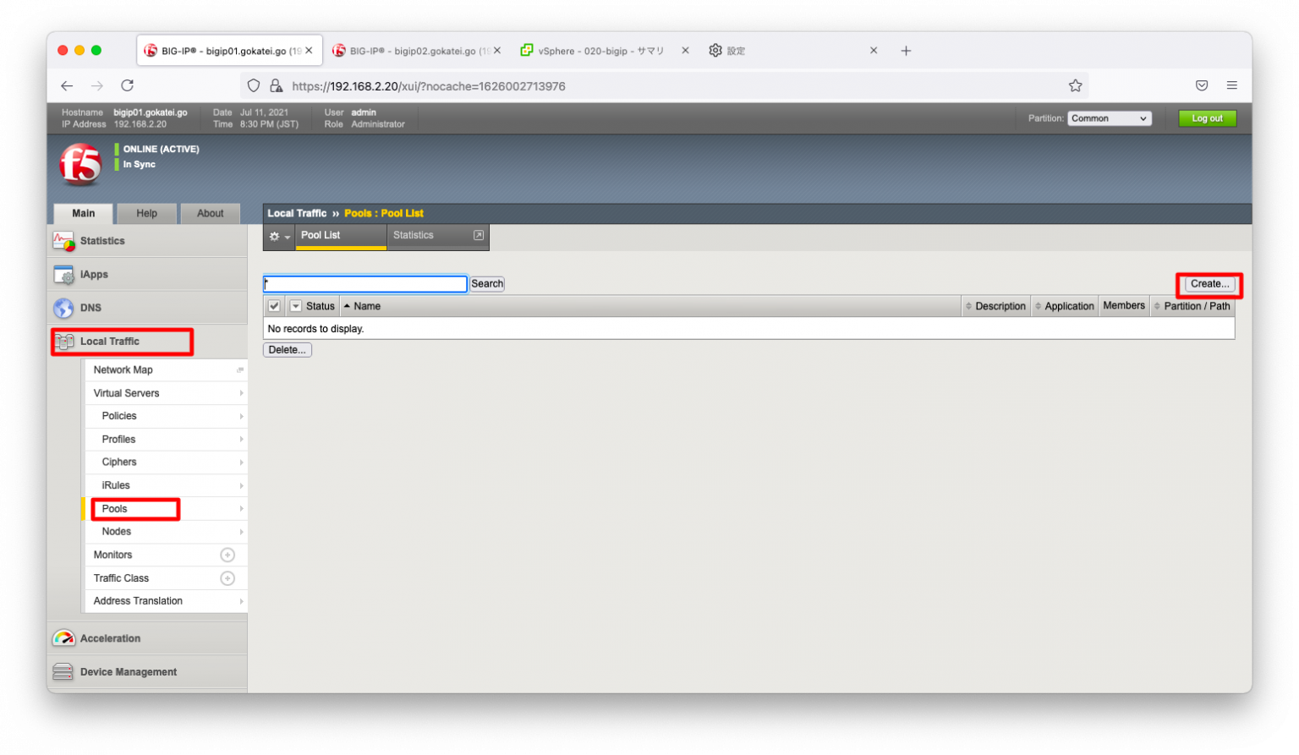Bookmark this page with star icon
This screenshot has height=755, width=1299.
(x=1075, y=85)
